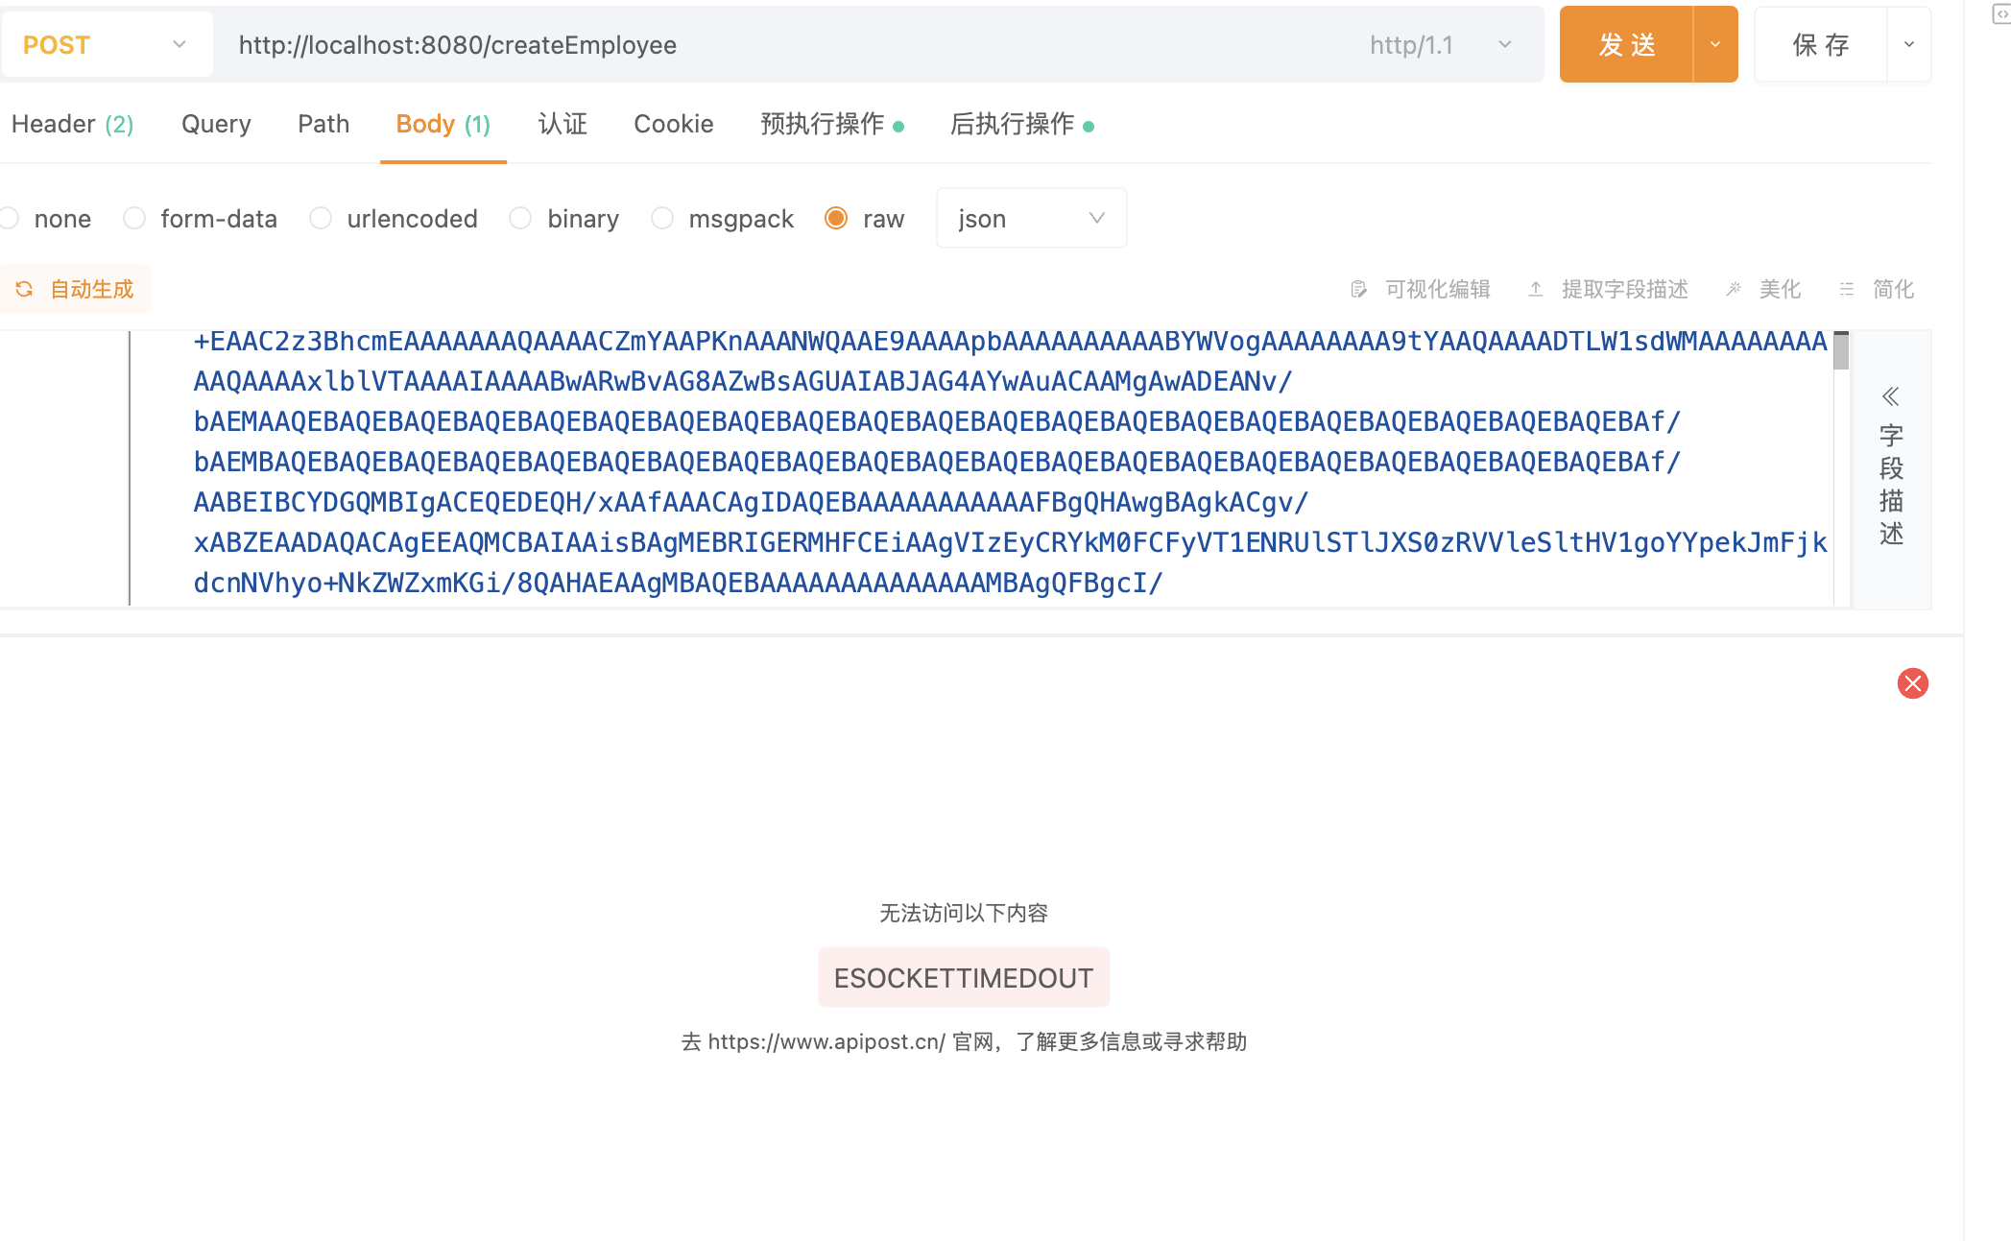The image size is (2011, 1241).
Task: Dismiss the error with the red X icon
Action: click(x=1912, y=683)
